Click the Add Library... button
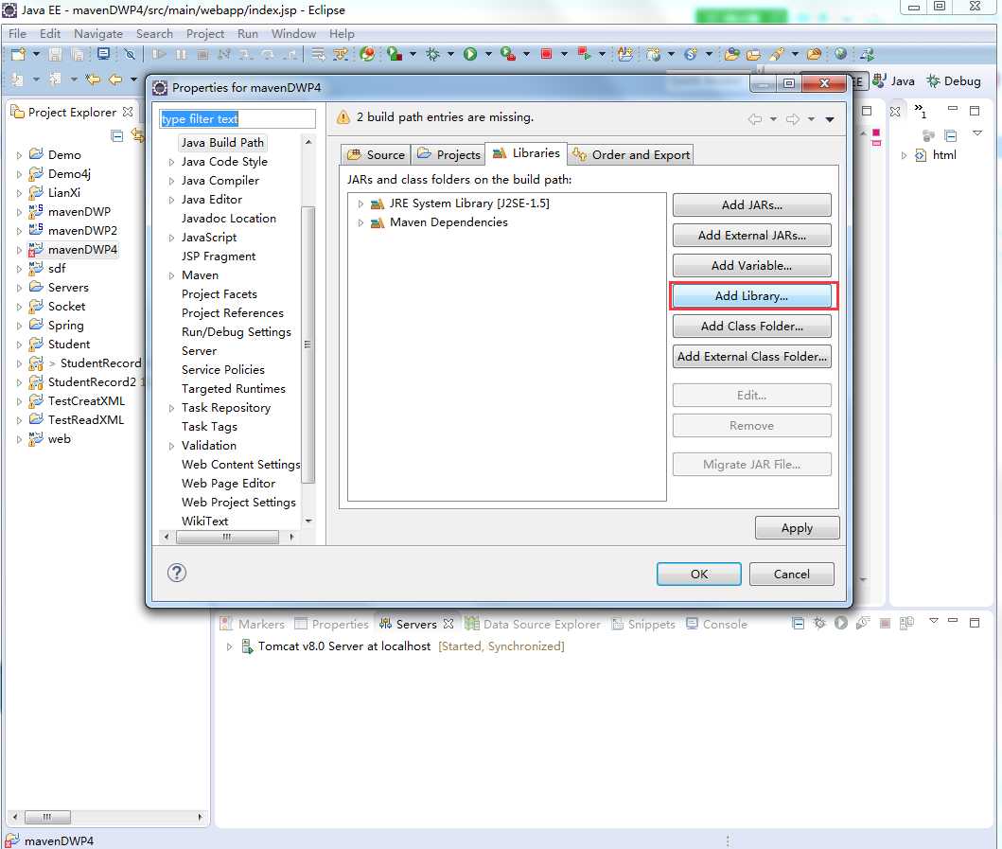The image size is (1002, 849). [751, 296]
